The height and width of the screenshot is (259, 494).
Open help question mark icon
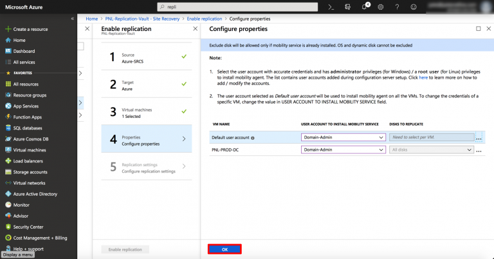[397, 7]
